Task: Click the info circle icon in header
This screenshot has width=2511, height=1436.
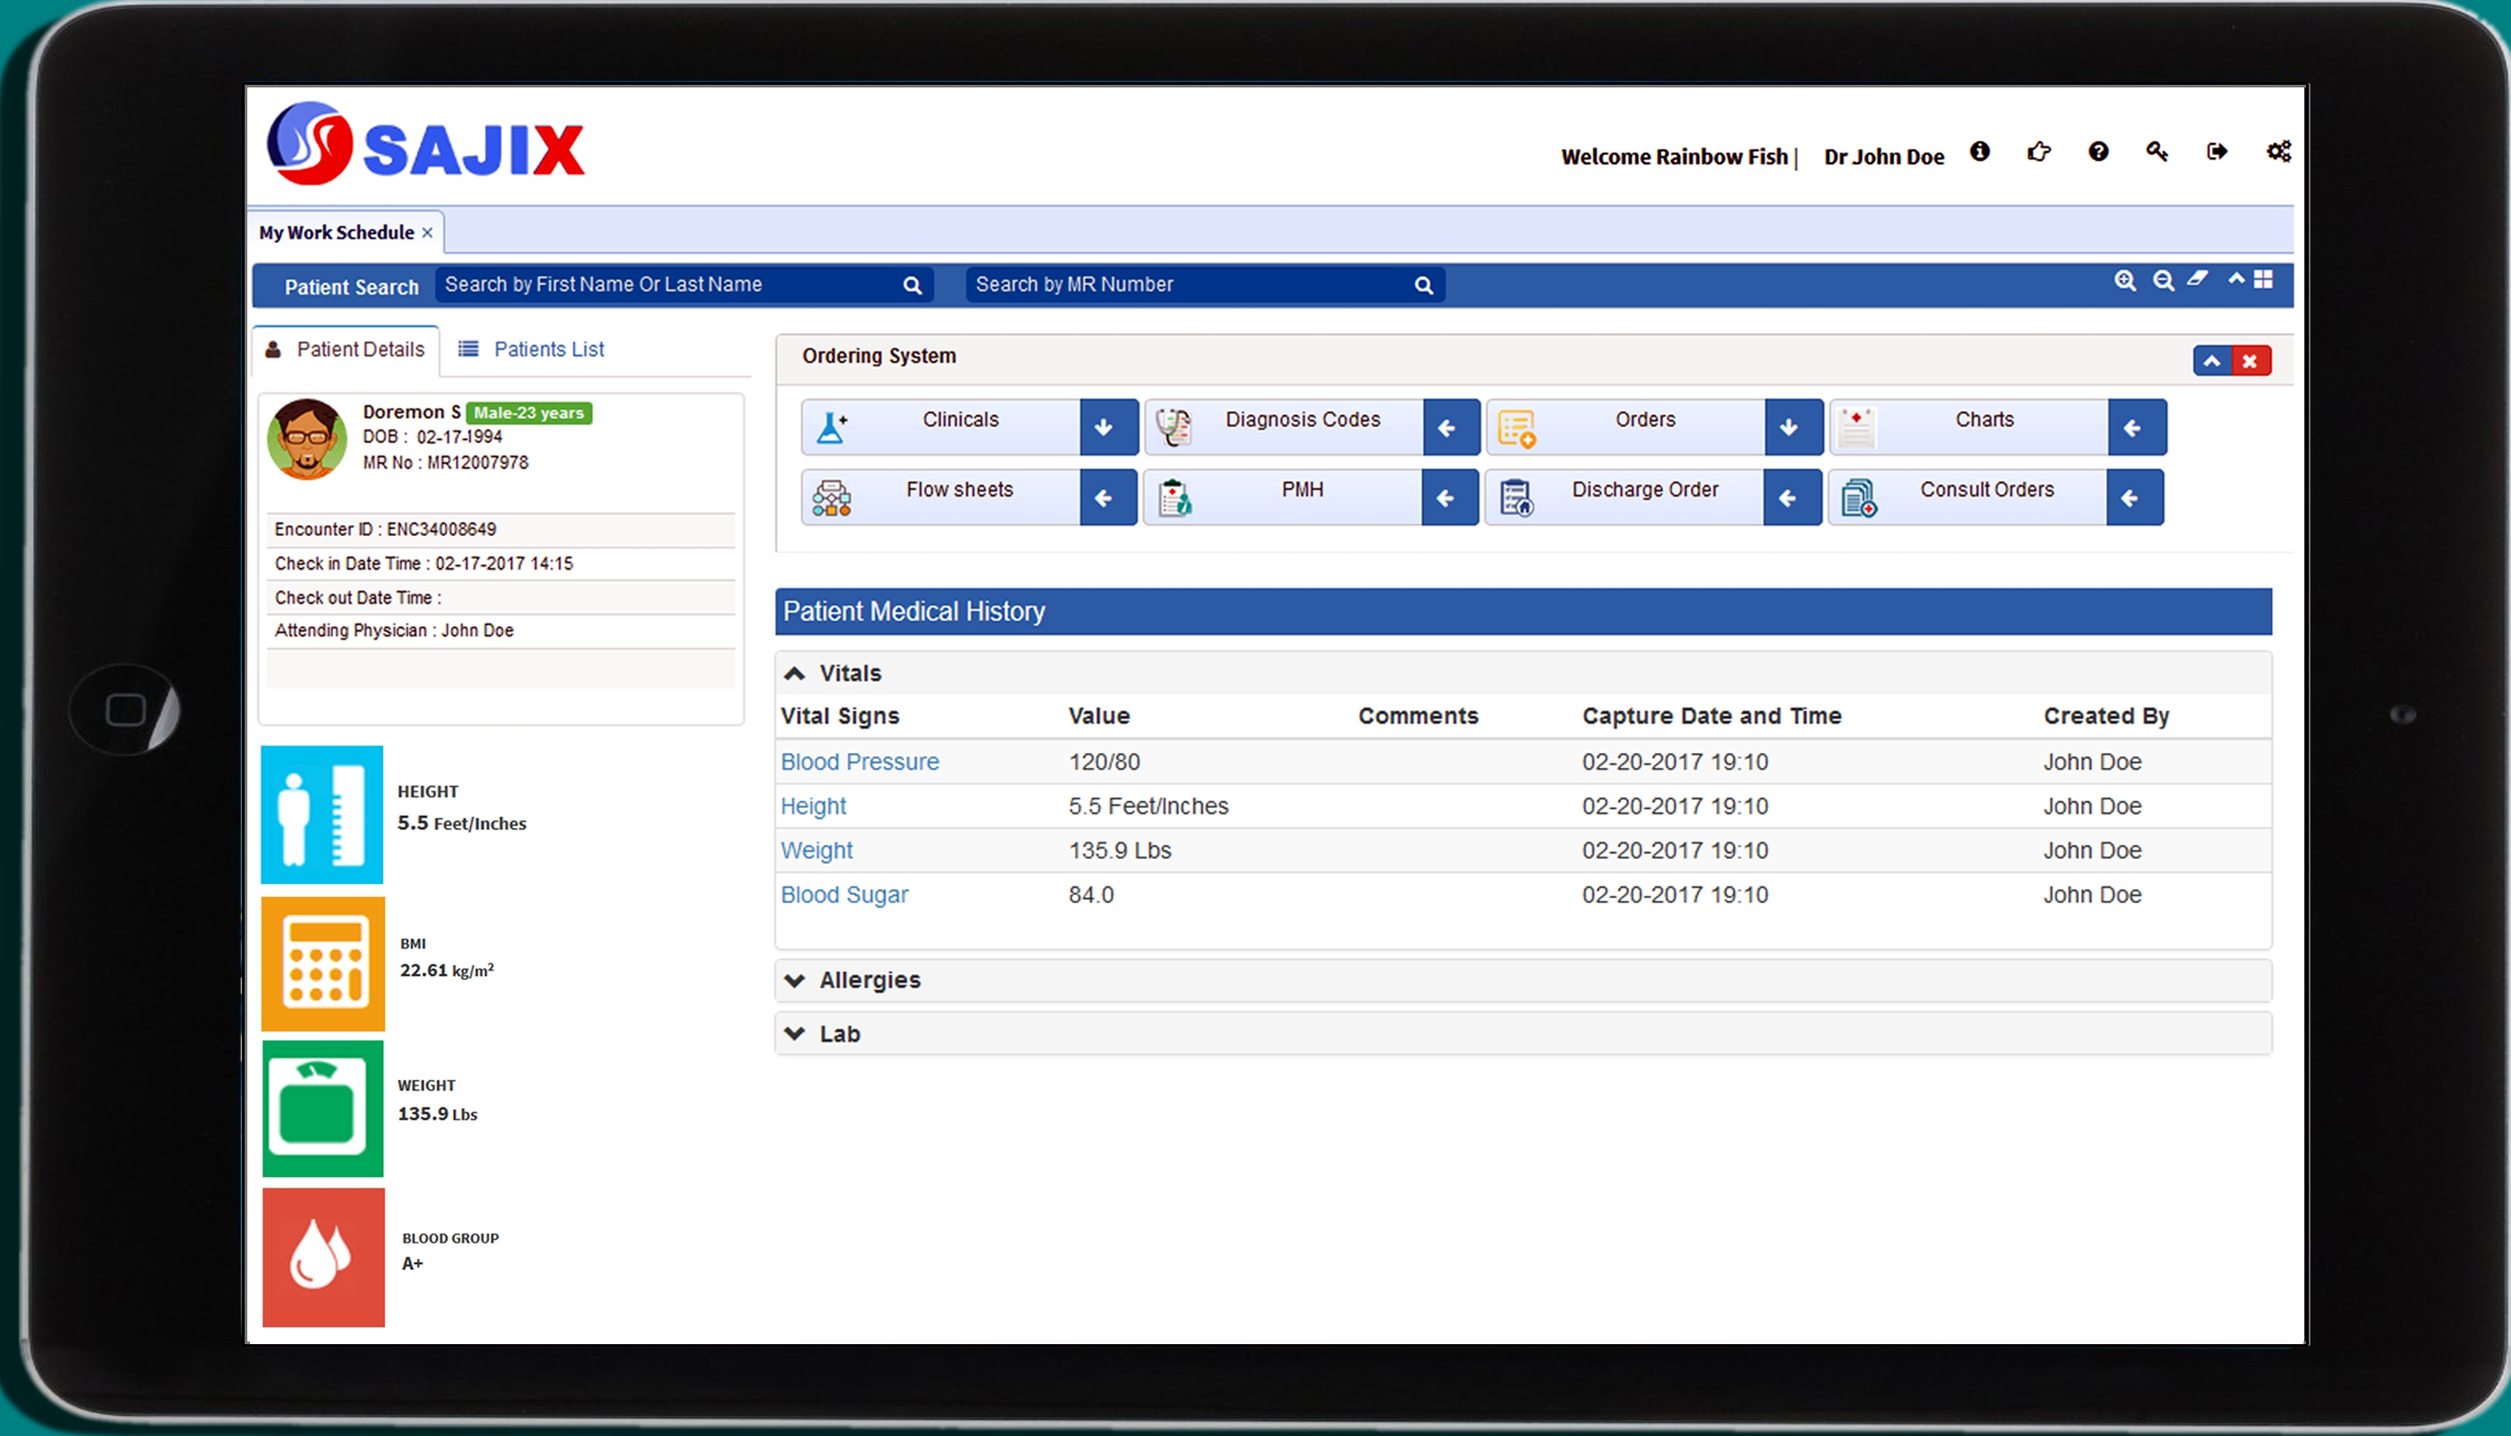Action: [x=1979, y=151]
